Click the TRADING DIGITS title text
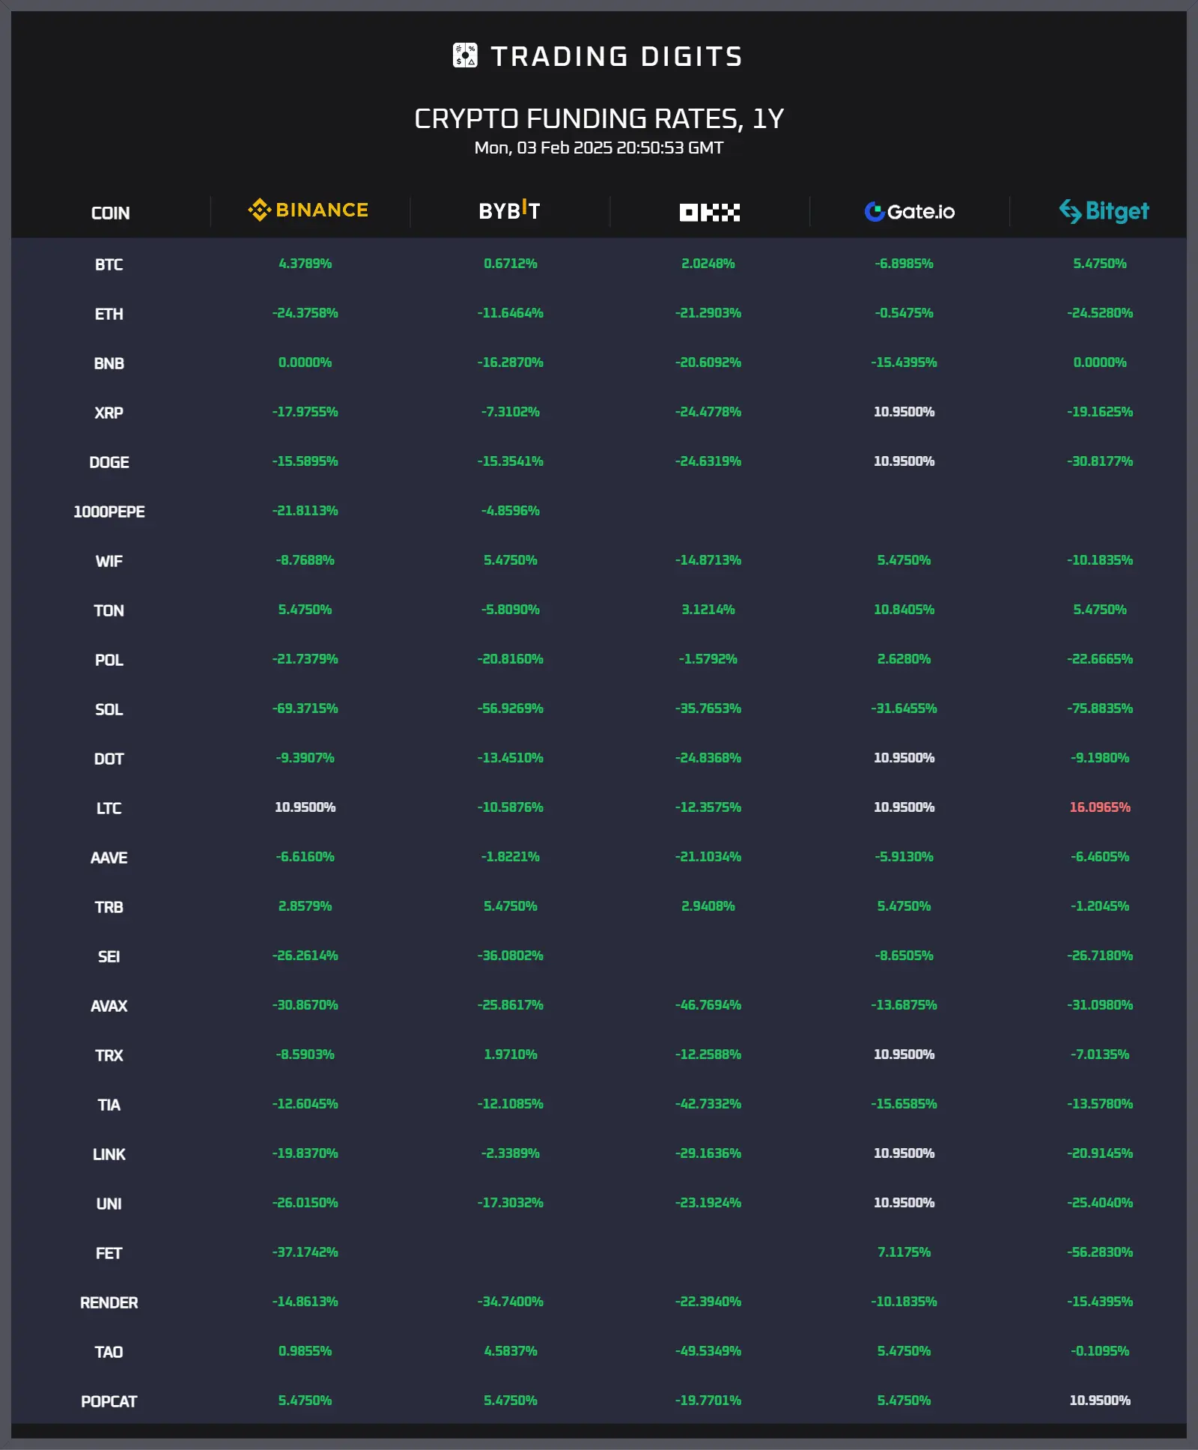 (x=616, y=56)
